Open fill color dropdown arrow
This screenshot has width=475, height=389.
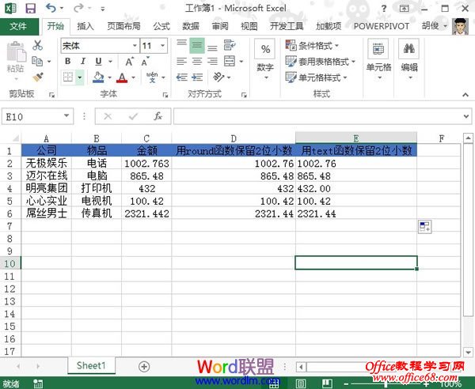pos(110,77)
